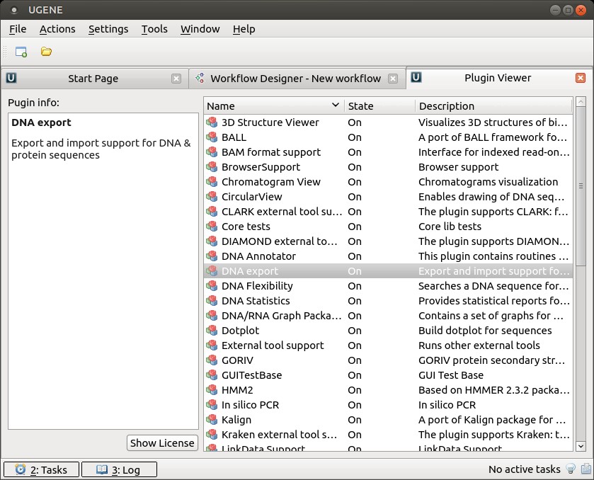The width and height of the screenshot is (594, 480).
Task: Select the Plugin Viewer tab
Action: pos(498,78)
